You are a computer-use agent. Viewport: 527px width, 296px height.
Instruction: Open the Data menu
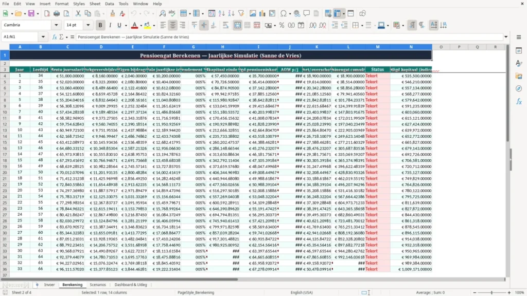pyautogui.click(x=109, y=4)
